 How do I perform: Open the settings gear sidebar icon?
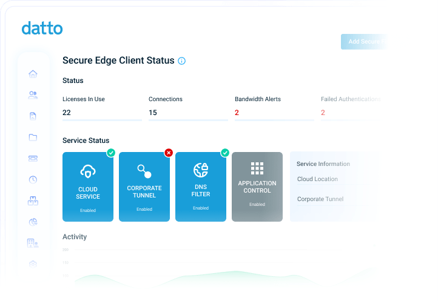(x=33, y=263)
